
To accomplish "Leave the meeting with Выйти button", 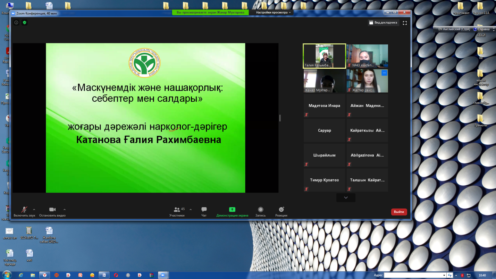I will click(399, 212).
